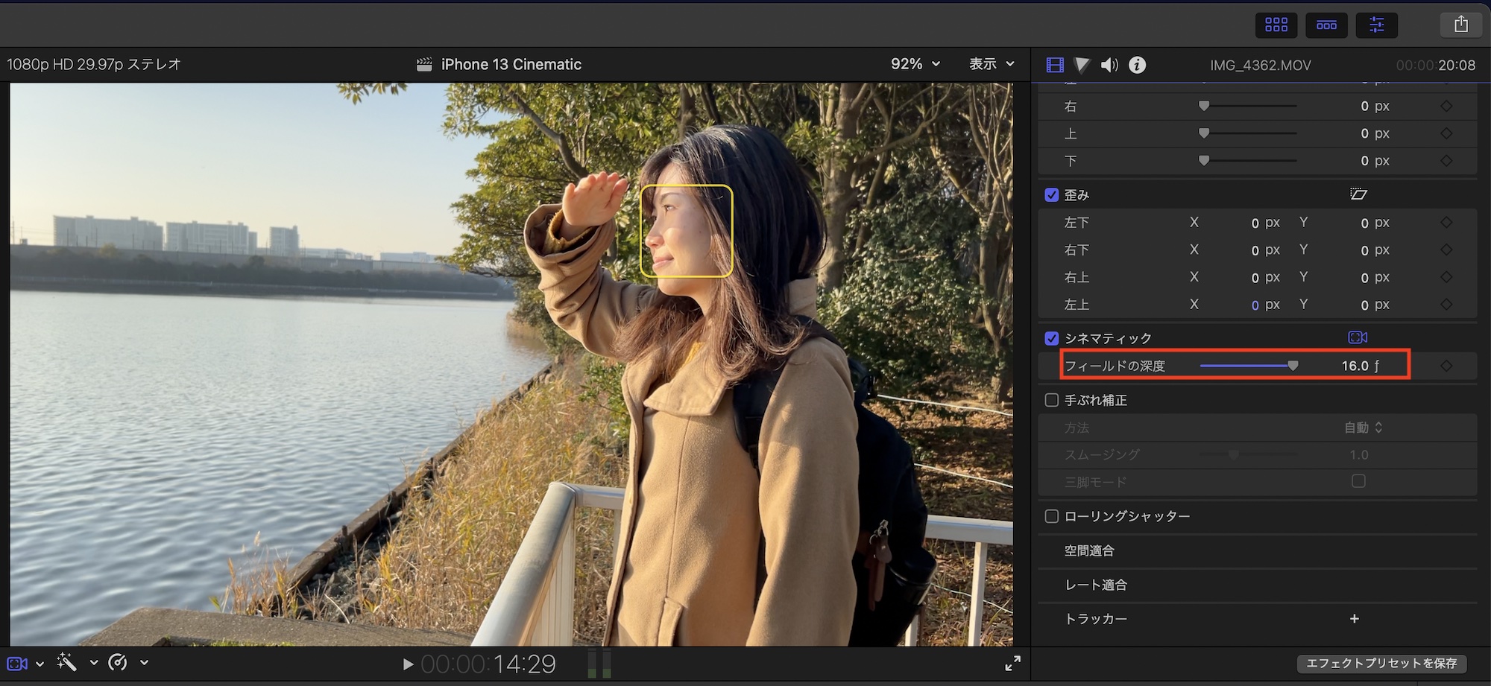The image size is (1491, 686).
Task: Disable the シネマティック checkbox
Action: 1052,339
